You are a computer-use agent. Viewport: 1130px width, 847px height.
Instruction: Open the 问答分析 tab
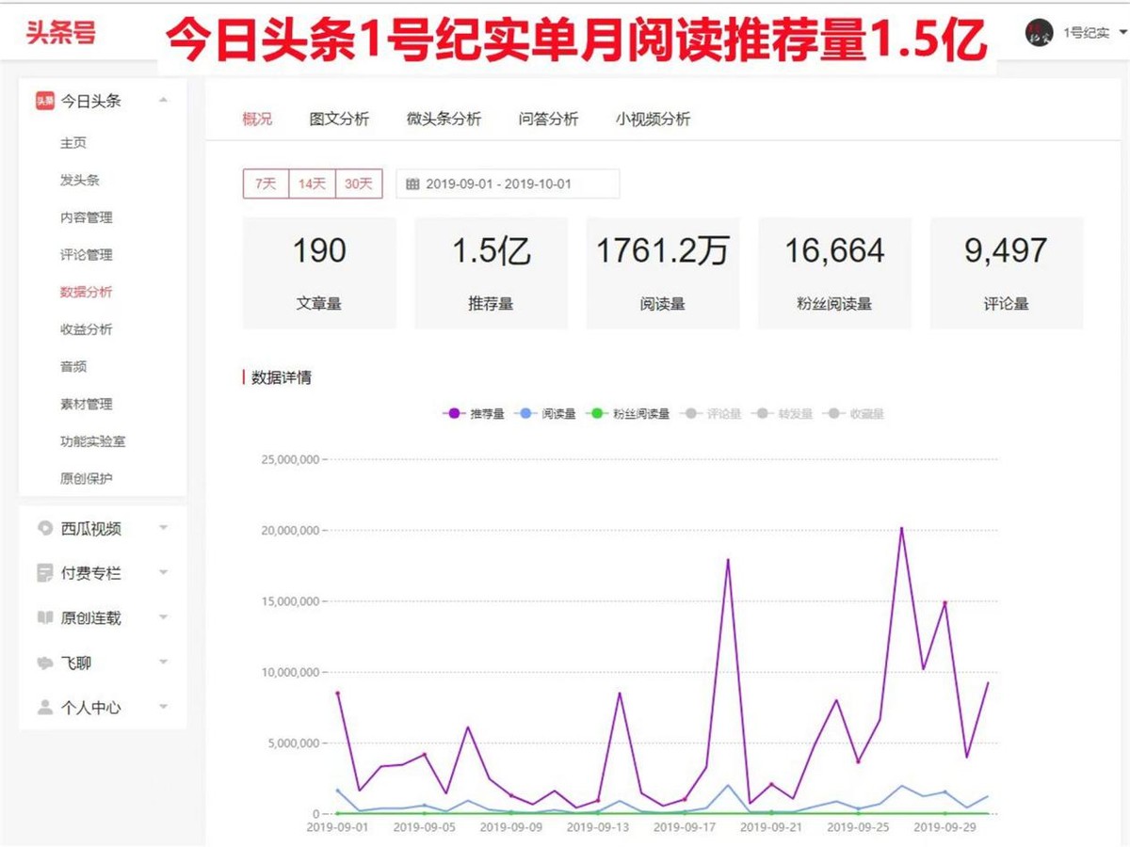tap(548, 119)
